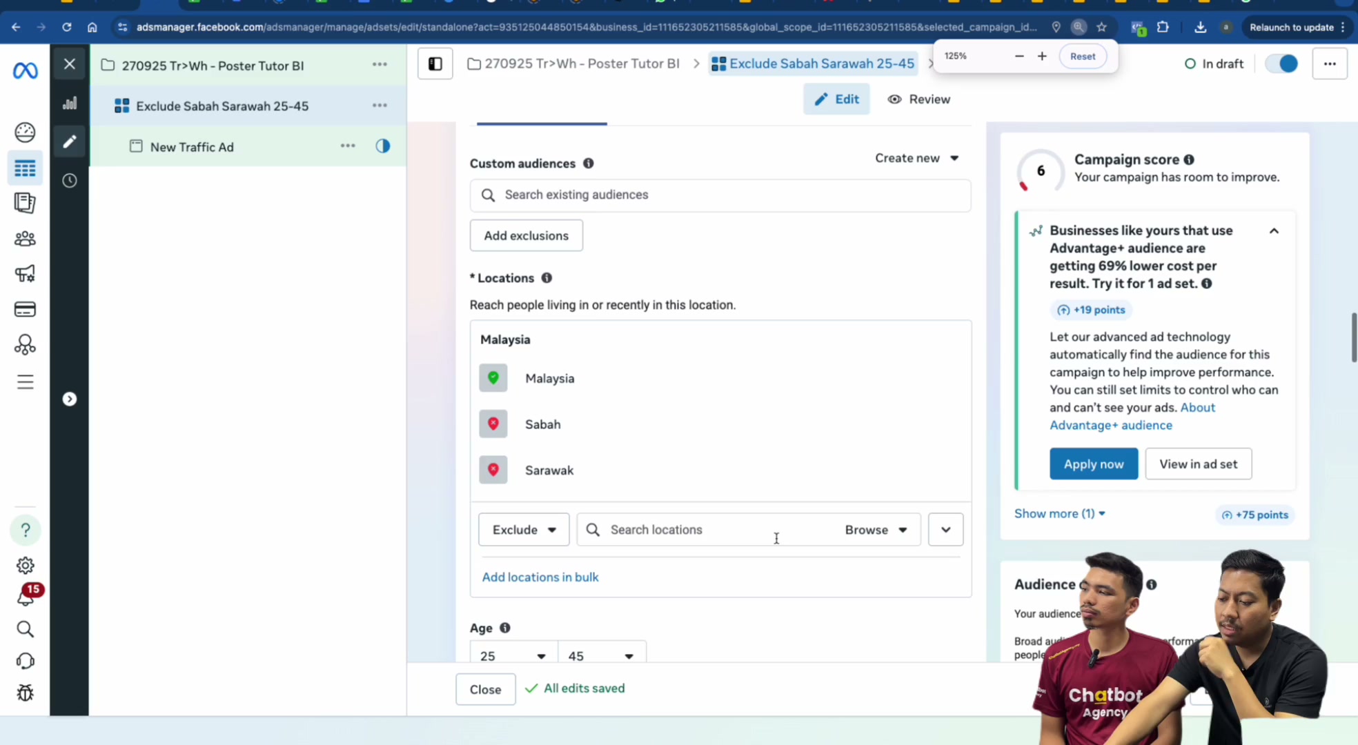Open minimum age 25 dropdown
The height and width of the screenshot is (745, 1358).
[513, 655]
